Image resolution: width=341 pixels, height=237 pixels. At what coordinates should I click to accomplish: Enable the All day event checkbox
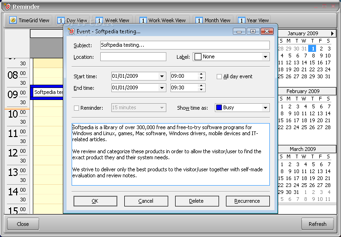tap(219, 76)
